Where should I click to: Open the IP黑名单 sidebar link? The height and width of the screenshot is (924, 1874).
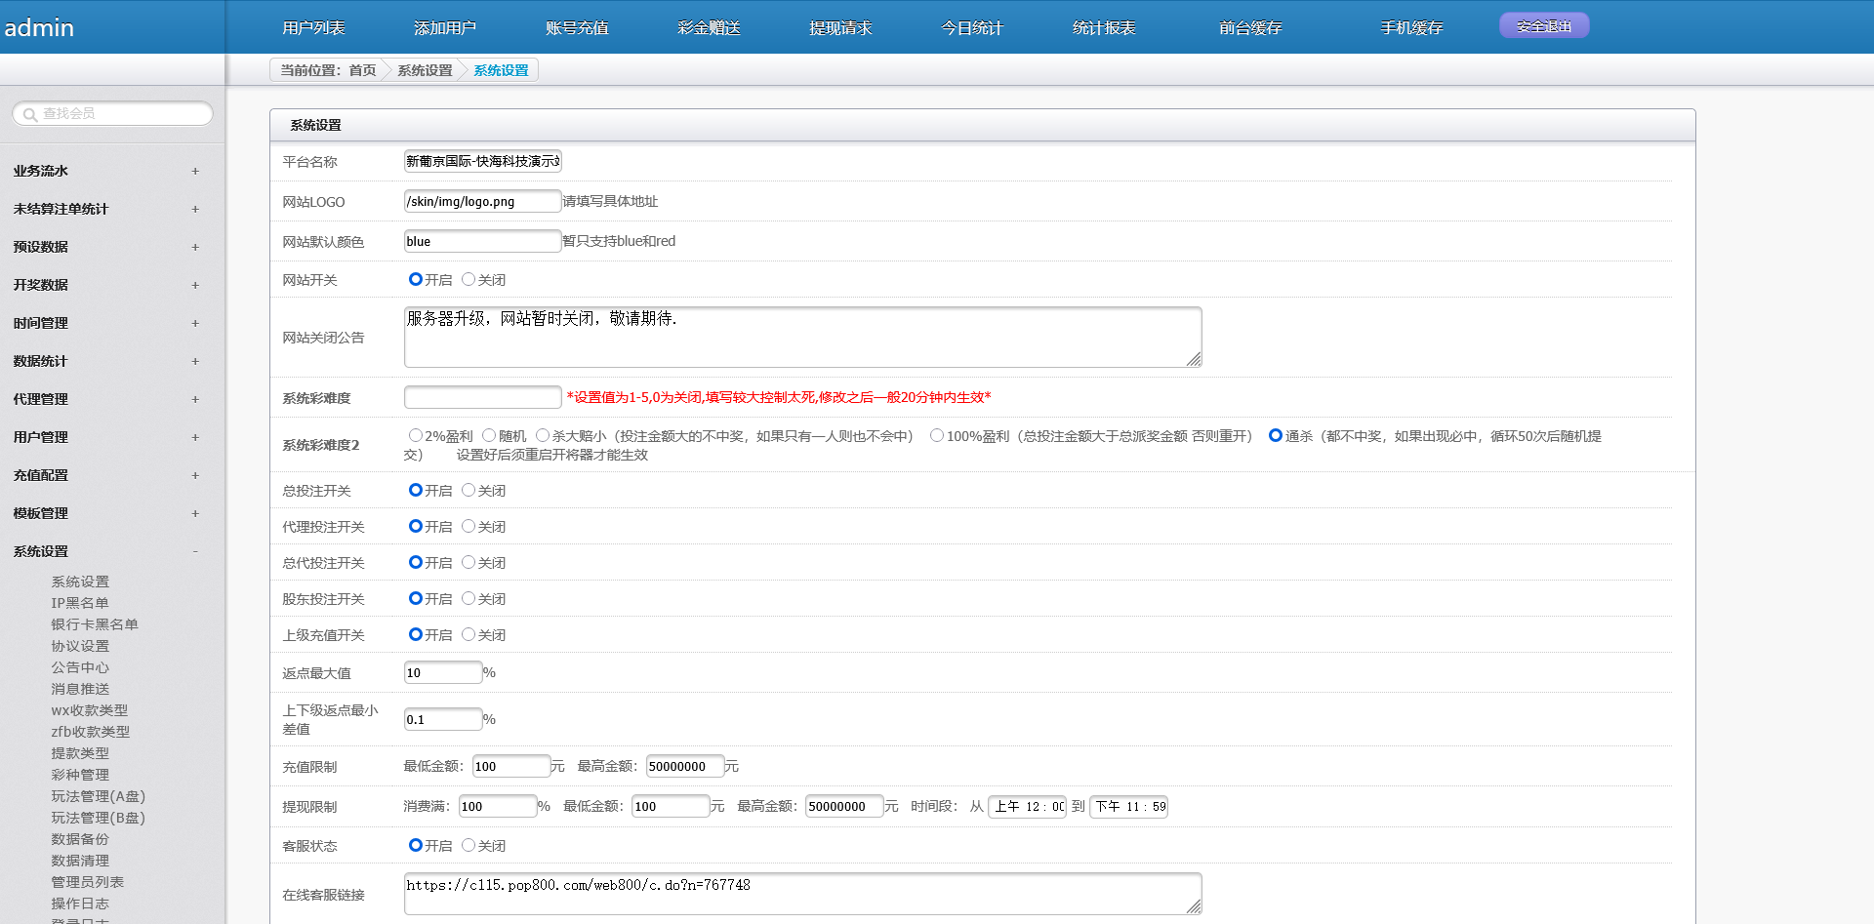pyautogui.click(x=80, y=603)
